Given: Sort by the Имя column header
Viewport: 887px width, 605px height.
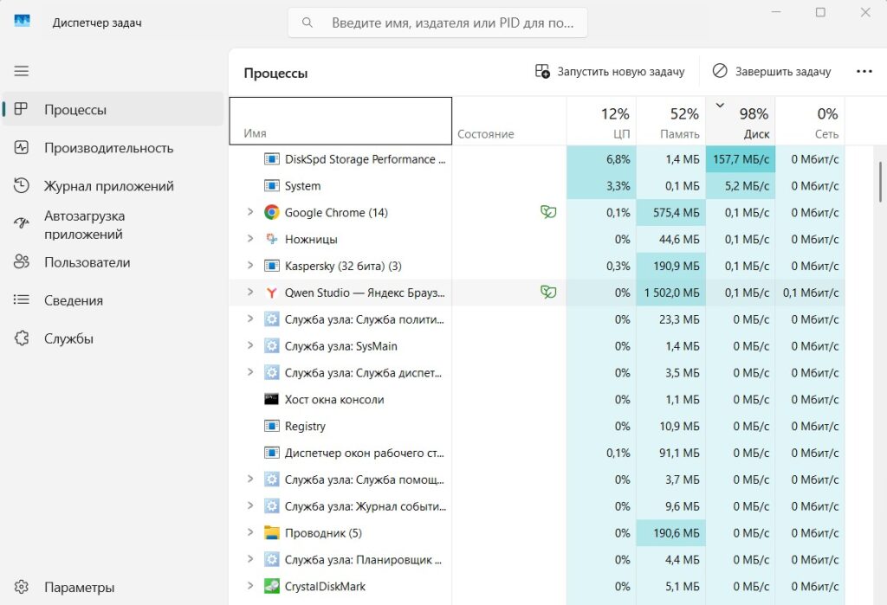Looking at the screenshot, I should tap(340, 121).
